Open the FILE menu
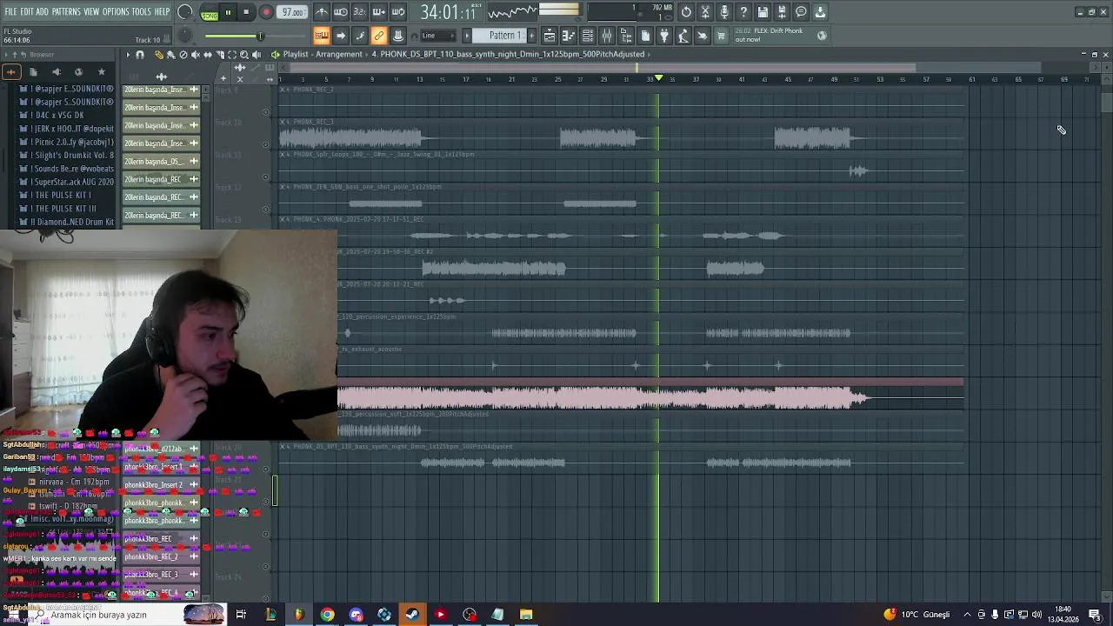Viewport: 1113px width, 626px height. (x=10, y=11)
